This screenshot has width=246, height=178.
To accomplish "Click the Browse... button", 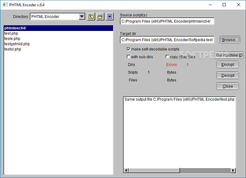I will (x=230, y=40).
